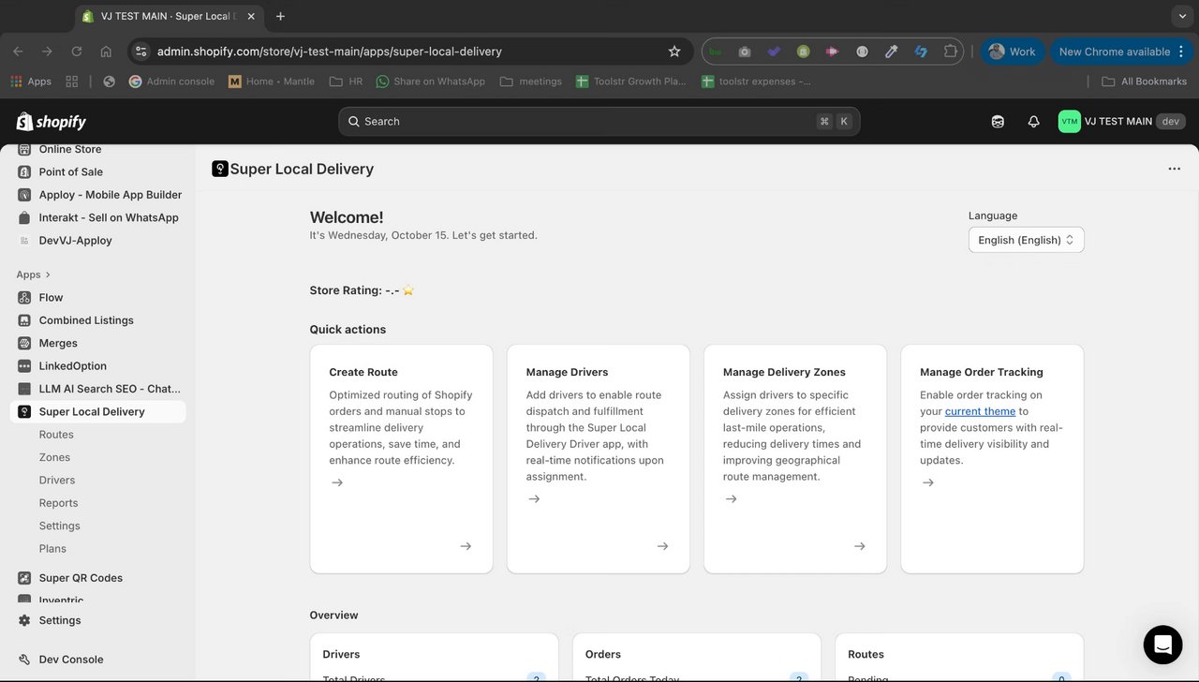
Task: Open the HR bookmarks folder
Action: pyautogui.click(x=346, y=82)
